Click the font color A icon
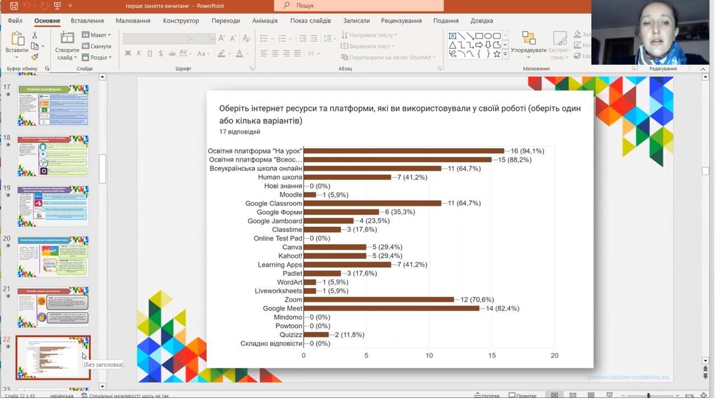716x403 pixels. [239, 54]
